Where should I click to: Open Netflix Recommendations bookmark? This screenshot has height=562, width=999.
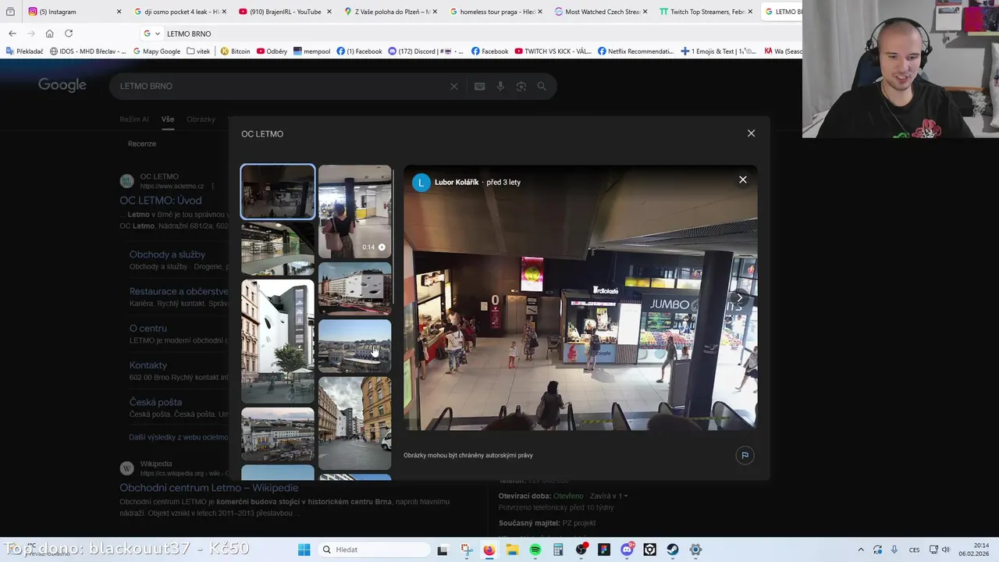[635, 52]
